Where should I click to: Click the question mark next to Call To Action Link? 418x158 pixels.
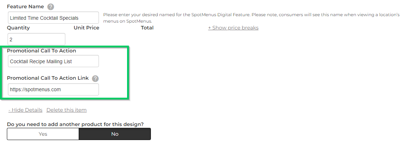click(95, 79)
